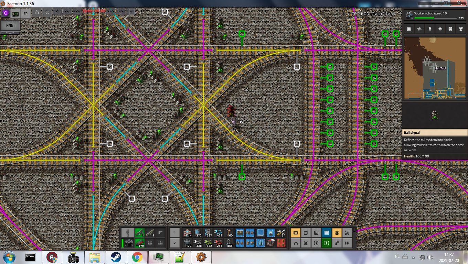Collapse the mod button bar under FNEI
This screenshot has width=468, height=264.
pos(10,33)
